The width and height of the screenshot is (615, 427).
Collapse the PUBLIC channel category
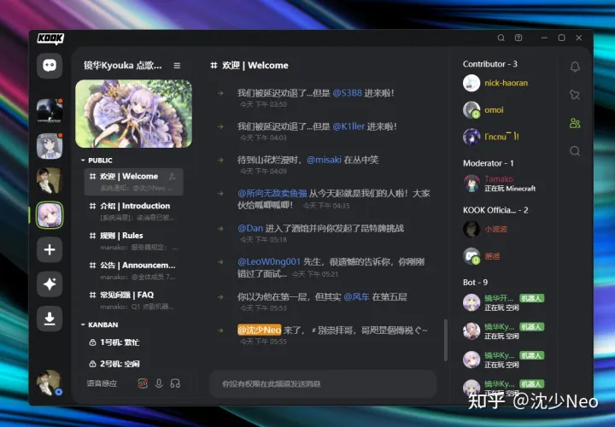pyautogui.click(x=83, y=160)
